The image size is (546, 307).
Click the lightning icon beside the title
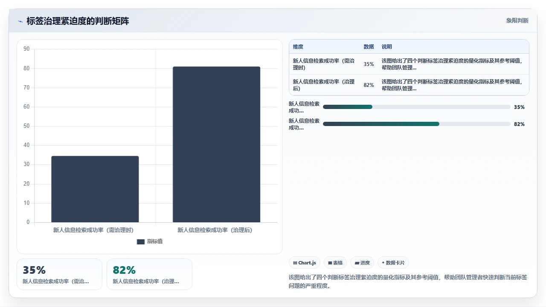(20, 21)
